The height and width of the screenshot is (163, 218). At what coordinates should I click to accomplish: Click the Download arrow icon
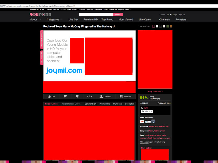101,96
